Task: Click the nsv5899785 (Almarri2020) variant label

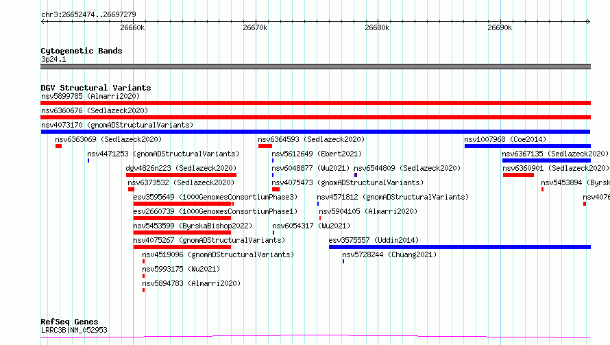Action: (x=90, y=96)
